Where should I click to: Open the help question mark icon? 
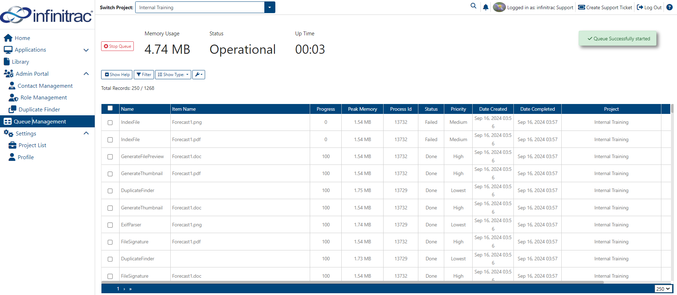pyautogui.click(x=670, y=7)
